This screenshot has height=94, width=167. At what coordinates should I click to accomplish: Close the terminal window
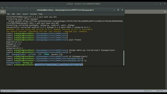coord(122,10)
